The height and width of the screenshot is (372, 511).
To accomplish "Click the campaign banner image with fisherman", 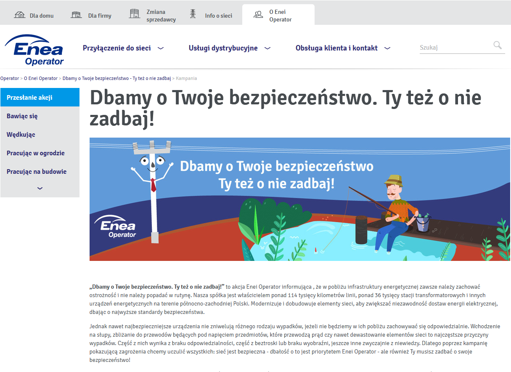I will [300, 199].
